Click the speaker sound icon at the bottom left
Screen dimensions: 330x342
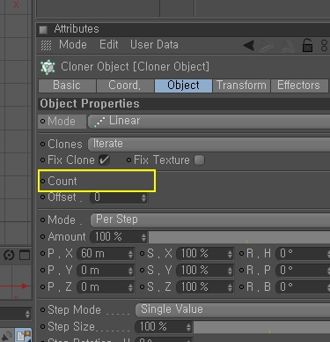[x=6, y=336]
